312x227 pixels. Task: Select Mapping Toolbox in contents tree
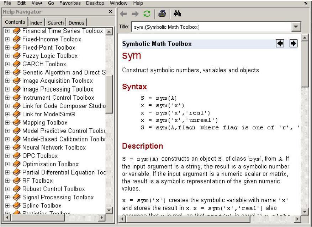[45, 123]
